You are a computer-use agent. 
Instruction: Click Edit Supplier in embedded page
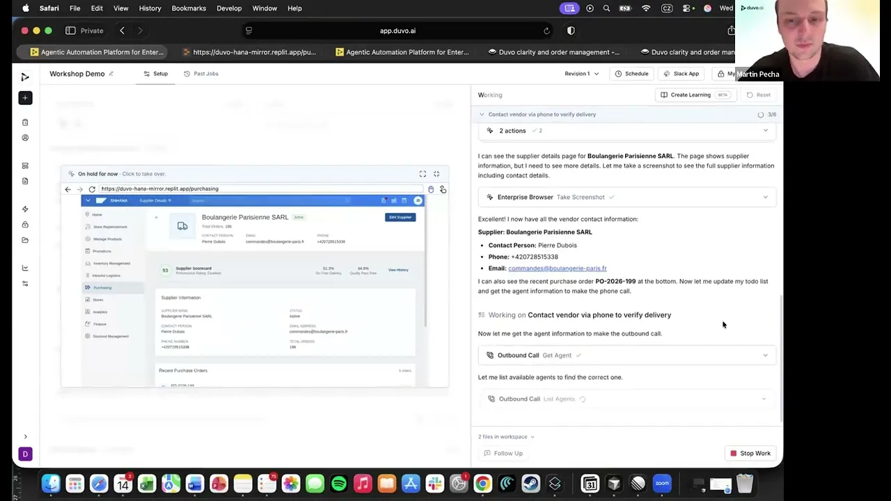pyautogui.click(x=400, y=217)
